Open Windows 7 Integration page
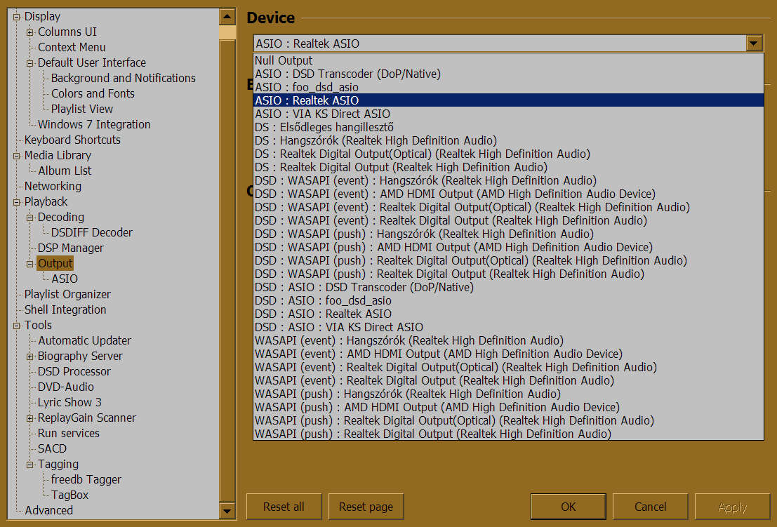Screen dimensions: 777x527 click(94, 124)
